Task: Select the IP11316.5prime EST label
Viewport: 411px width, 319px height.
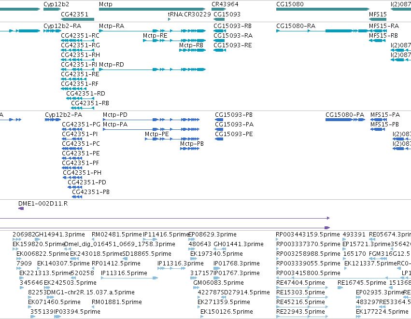Action: [124, 273]
